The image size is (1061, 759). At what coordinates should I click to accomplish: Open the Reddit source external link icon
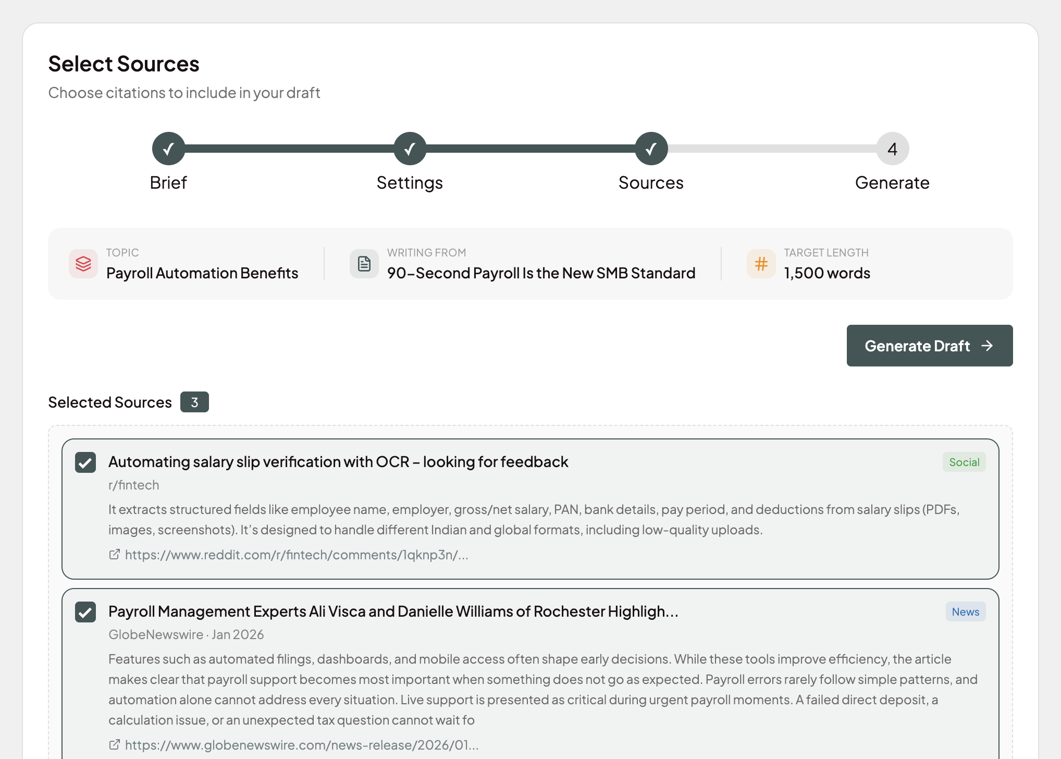114,554
